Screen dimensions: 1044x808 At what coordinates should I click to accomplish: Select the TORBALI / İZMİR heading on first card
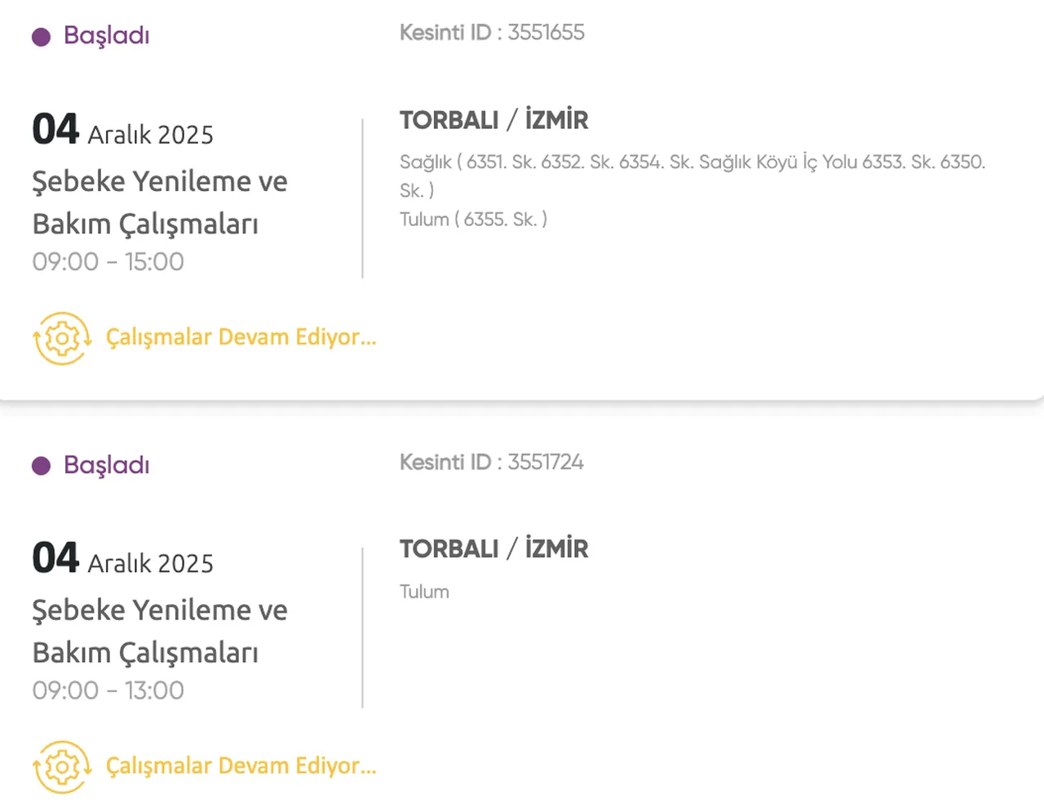tap(493, 119)
